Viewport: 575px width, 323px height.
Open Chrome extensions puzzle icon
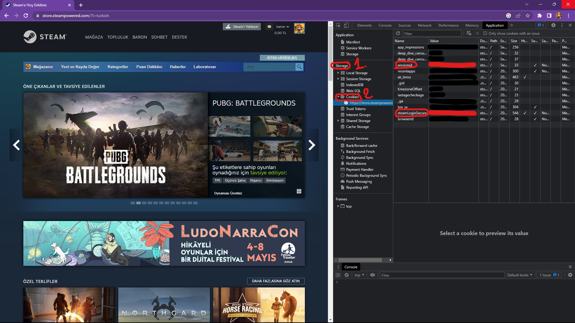tap(539, 16)
